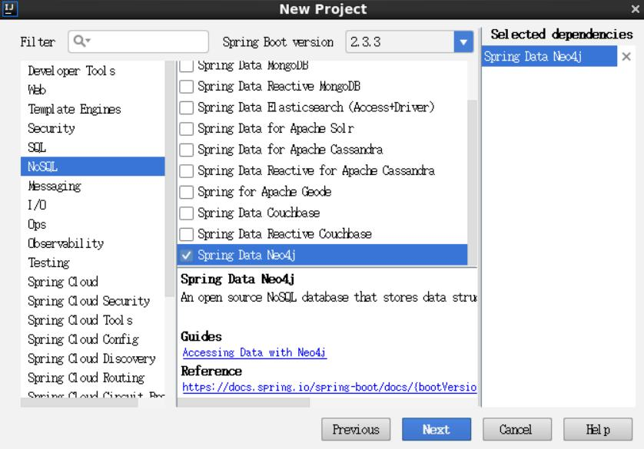
Task: Enable Spring Data Couchbase dependency
Action: 186,213
